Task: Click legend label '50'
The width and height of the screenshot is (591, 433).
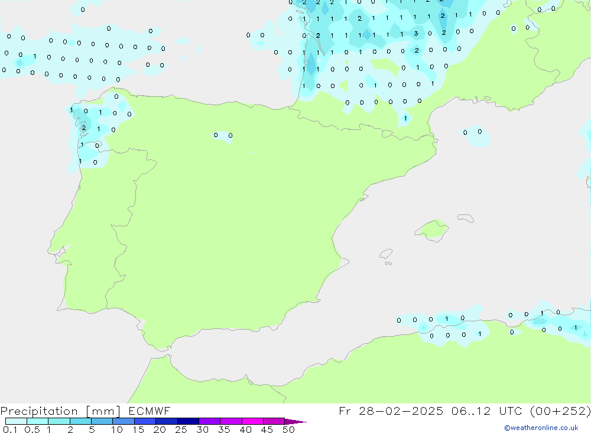Action: pyautogui.click(x=288, y=429)
